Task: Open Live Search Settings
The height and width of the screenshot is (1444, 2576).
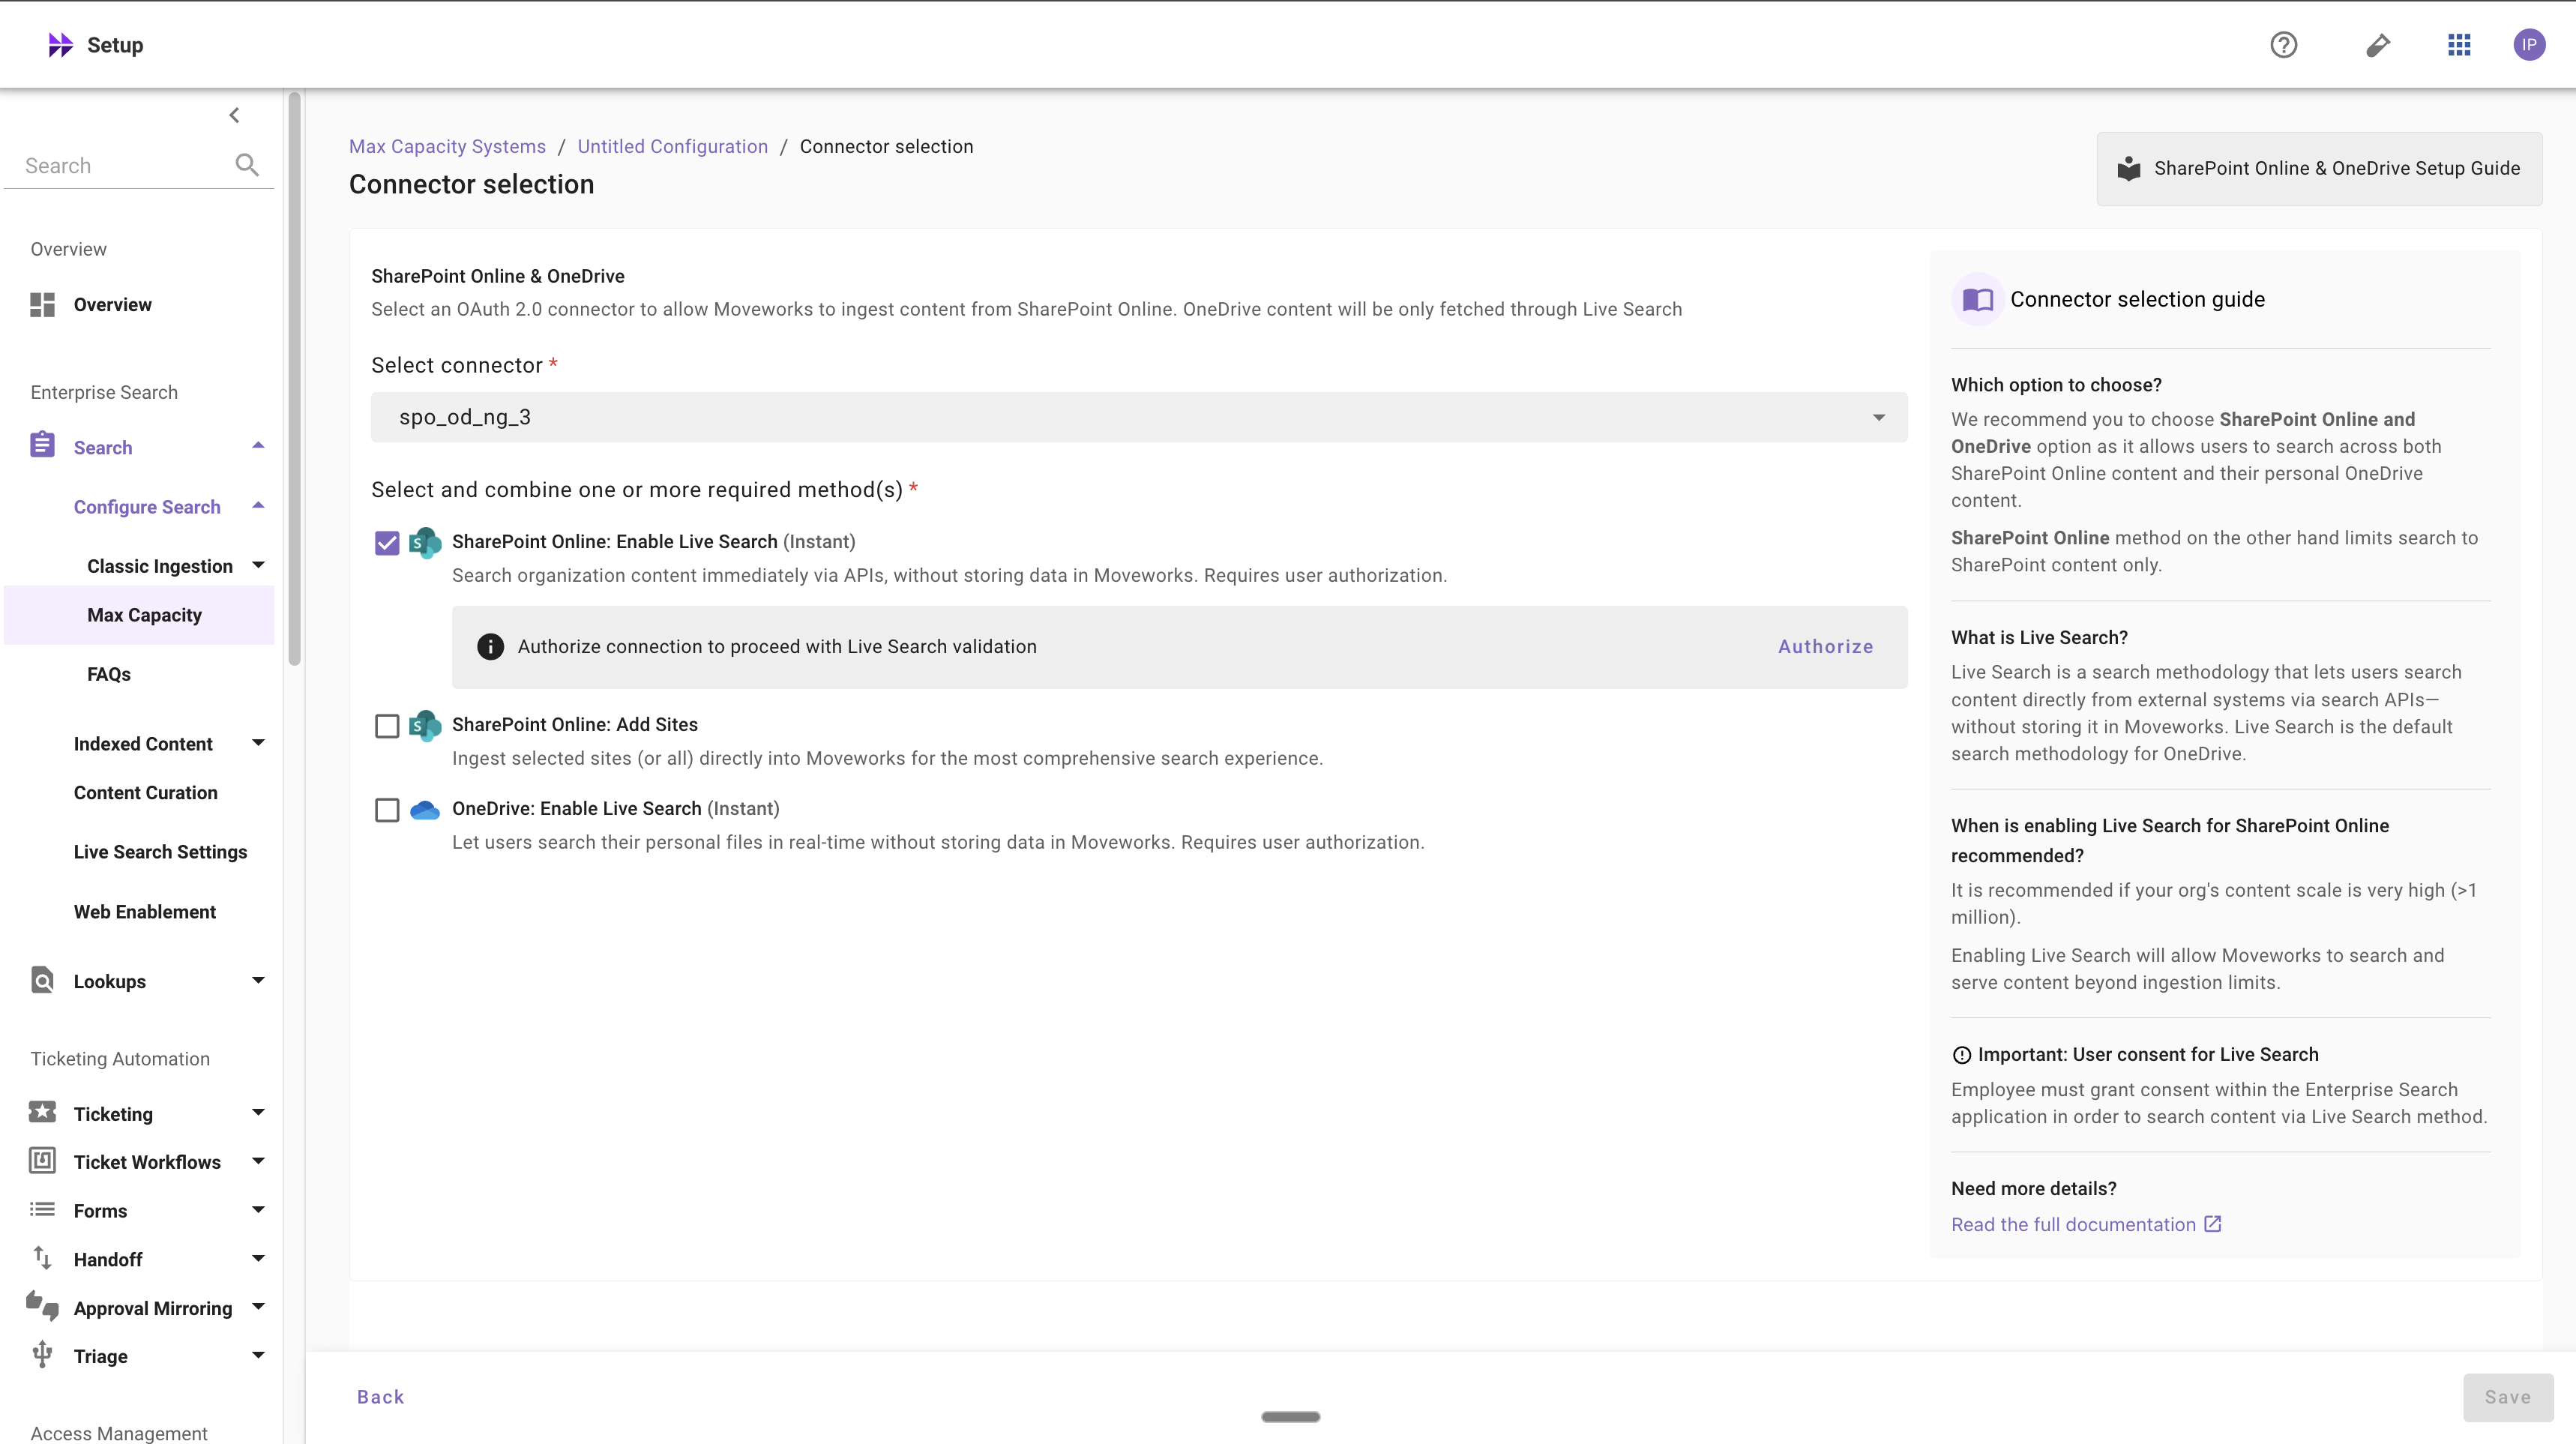Action: pos(160,852)
